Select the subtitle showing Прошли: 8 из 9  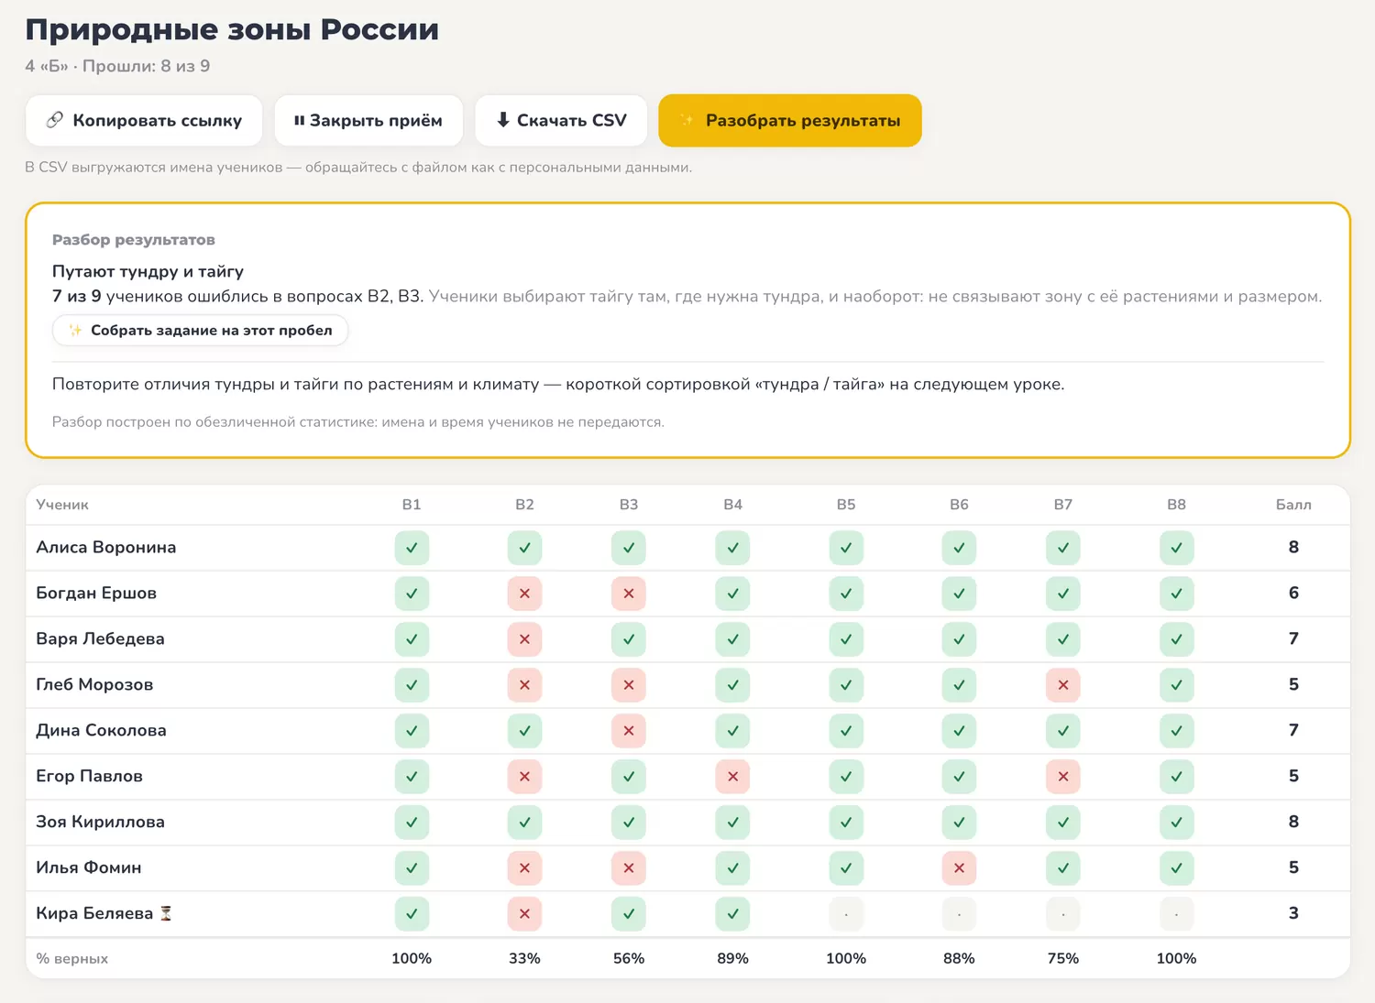tap(146, 66)
